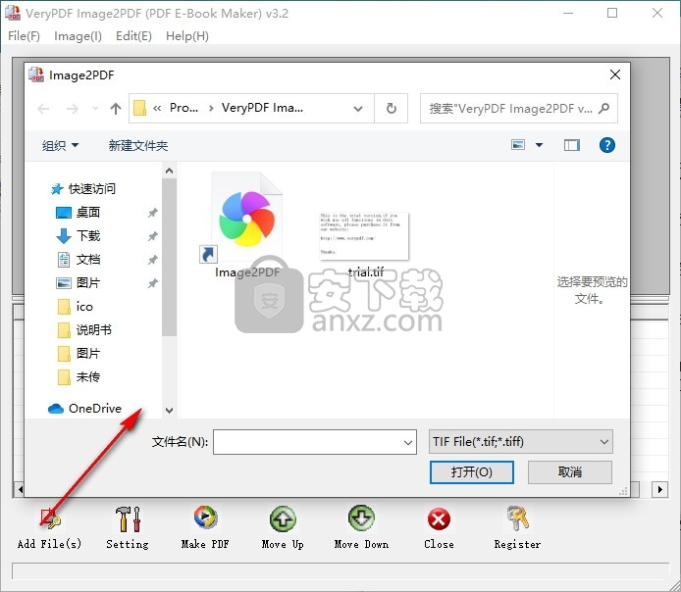Go forward with the dialog's right arrow
Viewport: 681px width, 592px height.
tap(72, 109)
